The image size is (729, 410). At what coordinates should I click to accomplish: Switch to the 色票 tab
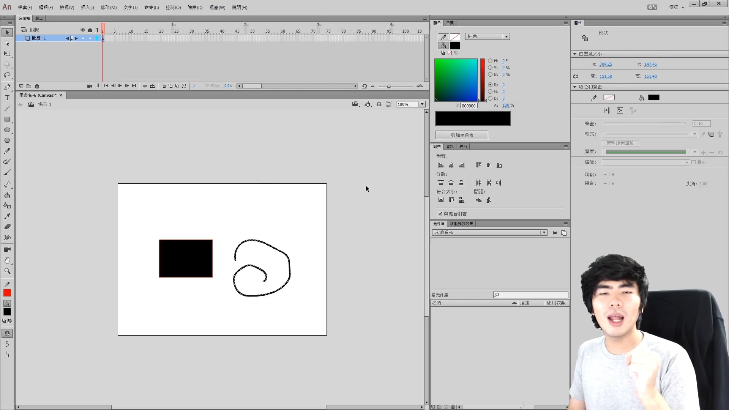tap(450, 23)
